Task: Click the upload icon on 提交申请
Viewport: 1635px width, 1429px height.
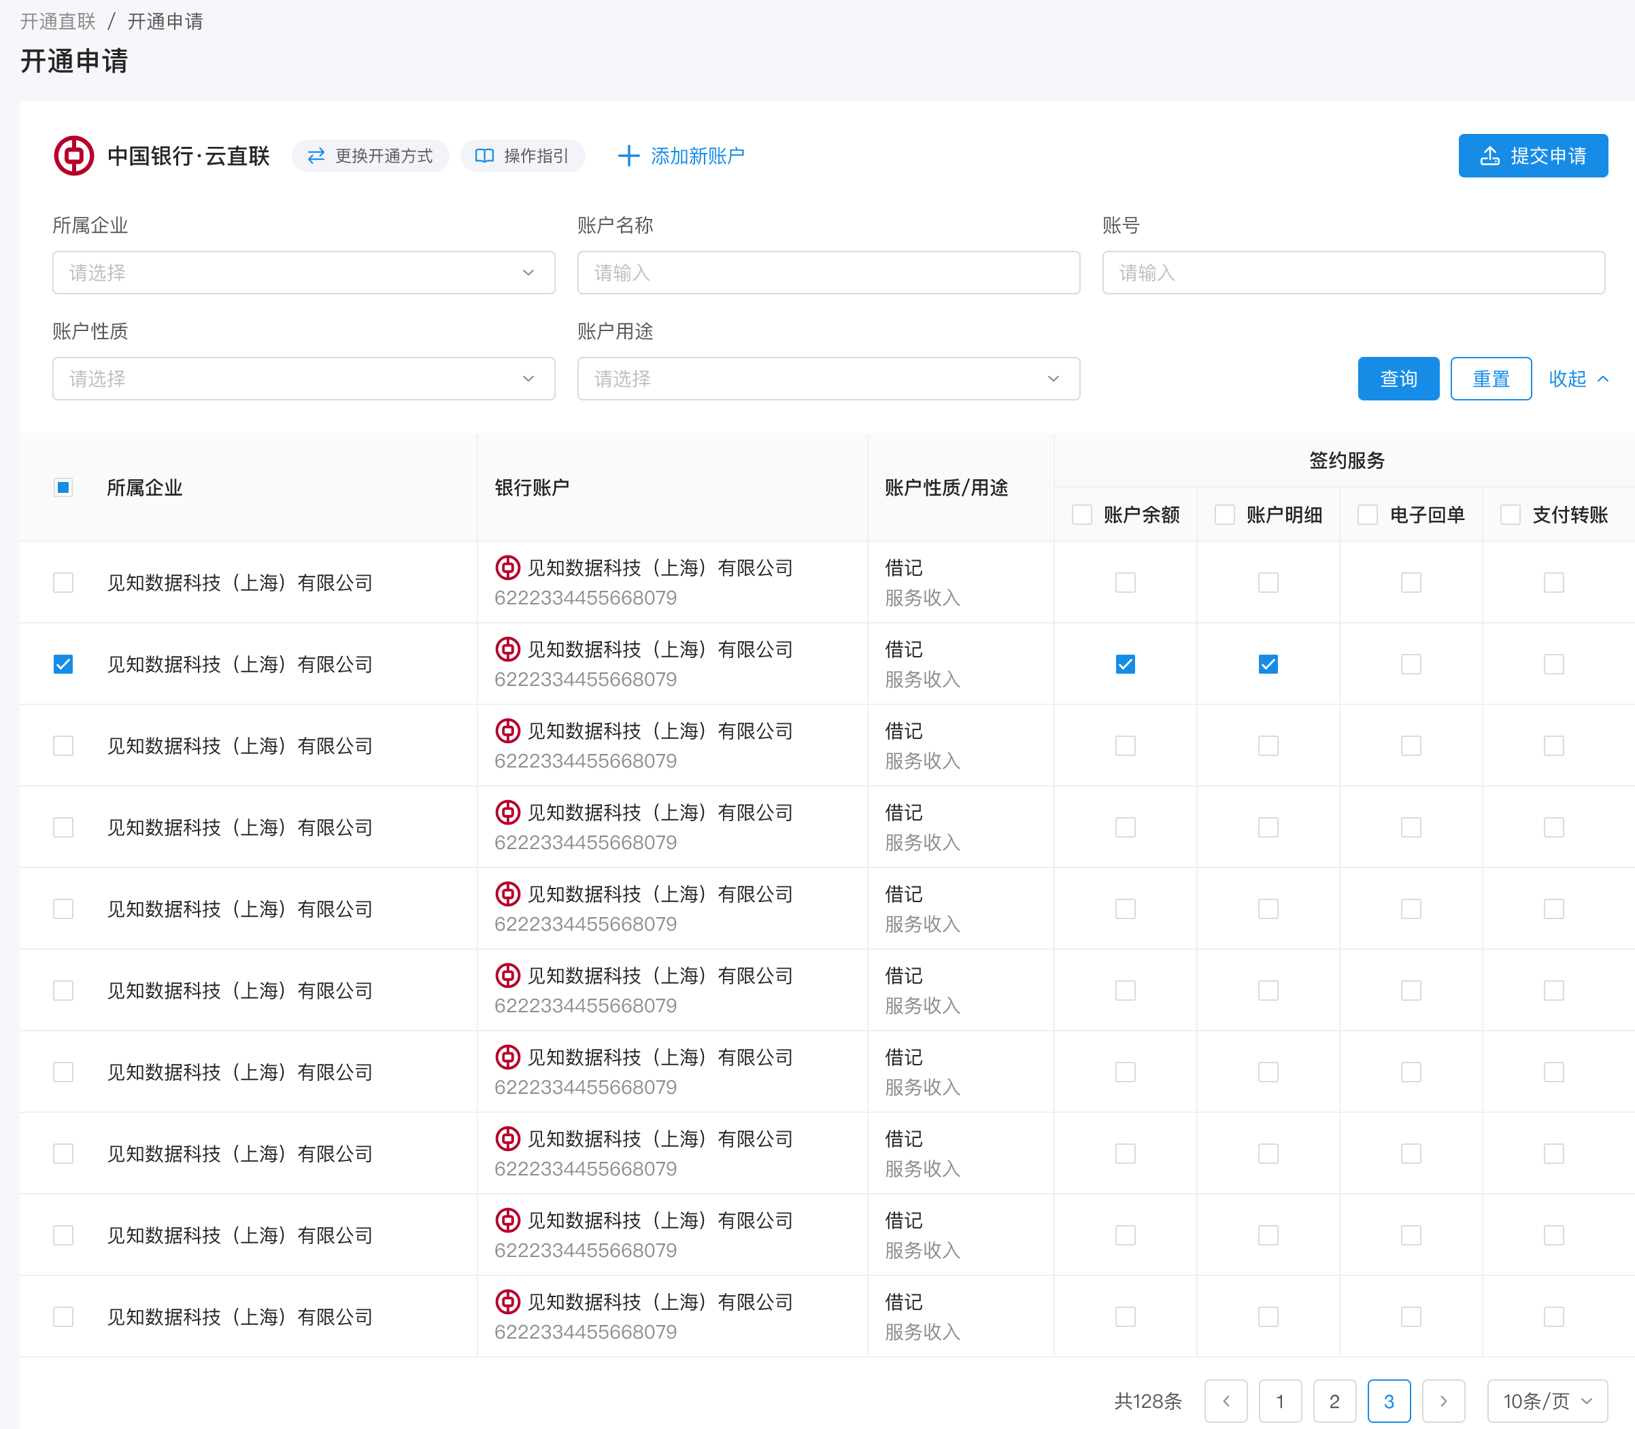Action: (1490, 156)
